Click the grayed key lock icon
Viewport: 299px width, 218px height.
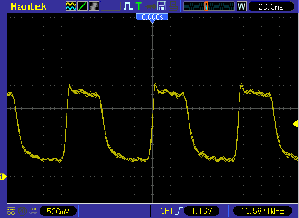150,7
